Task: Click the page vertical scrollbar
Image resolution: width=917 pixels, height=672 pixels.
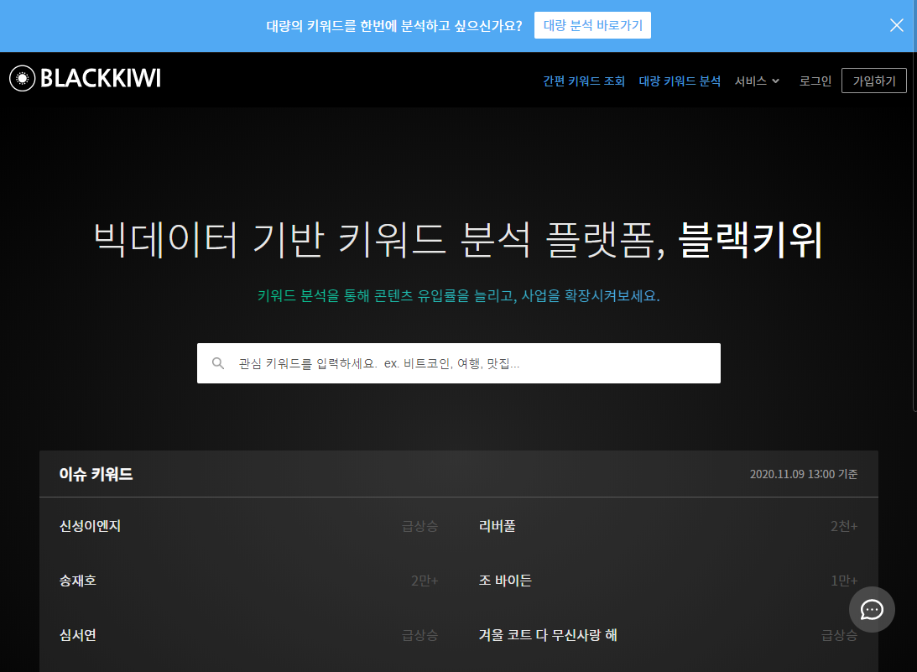Action: point(914,205)
